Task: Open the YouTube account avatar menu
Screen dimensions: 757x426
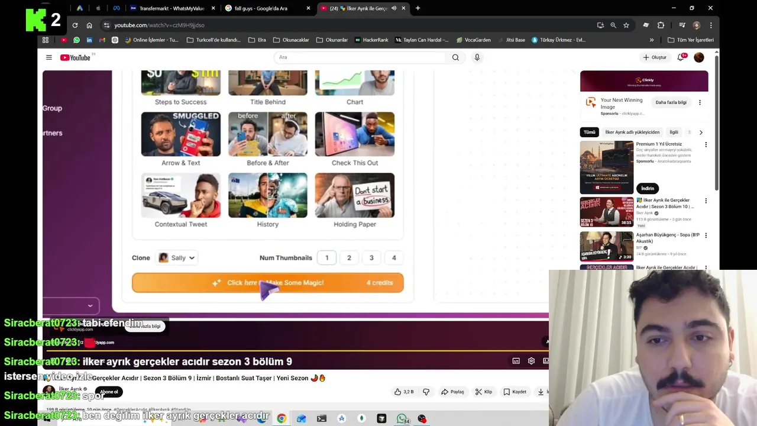Action: (699, 57)
